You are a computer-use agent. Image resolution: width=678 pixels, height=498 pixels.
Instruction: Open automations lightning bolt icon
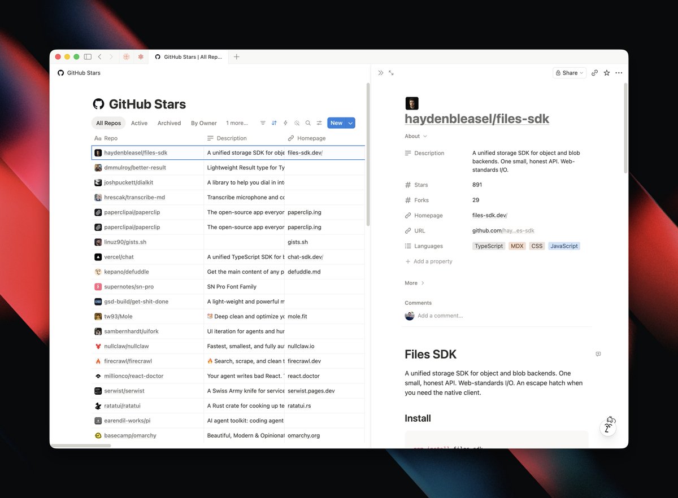coord(285,123)
